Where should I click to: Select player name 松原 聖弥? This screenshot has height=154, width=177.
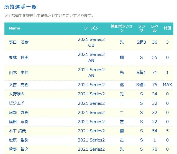click(x=19, y=140)
